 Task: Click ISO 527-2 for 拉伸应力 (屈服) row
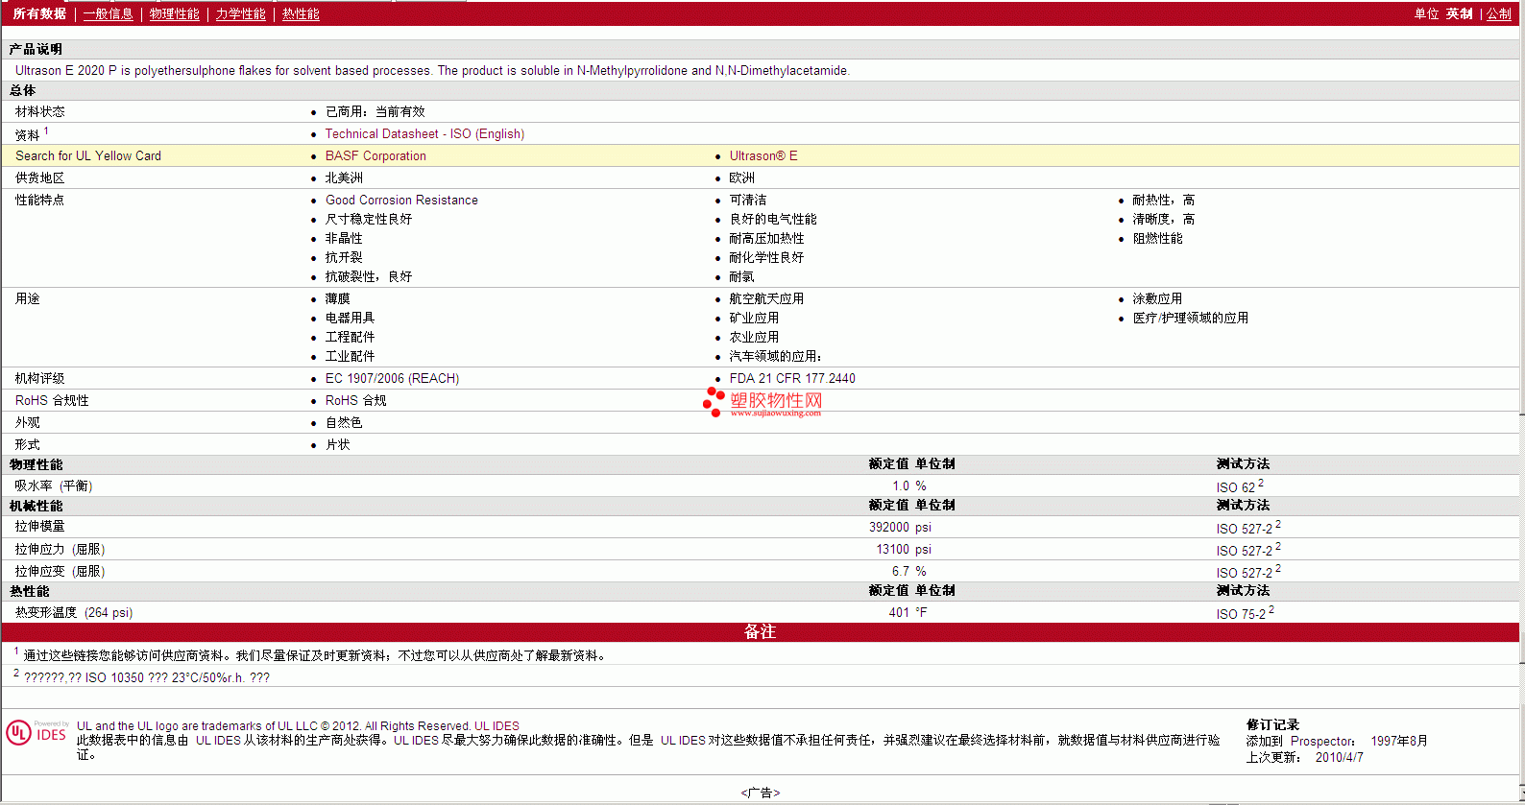(1245, 550)
